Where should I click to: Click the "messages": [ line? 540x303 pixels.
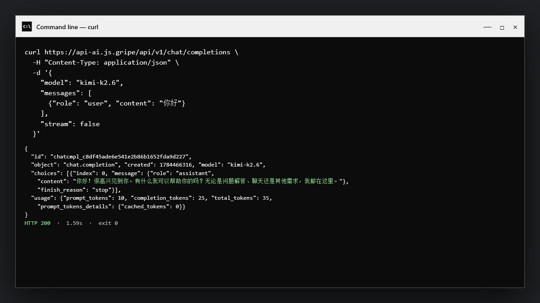66,93
